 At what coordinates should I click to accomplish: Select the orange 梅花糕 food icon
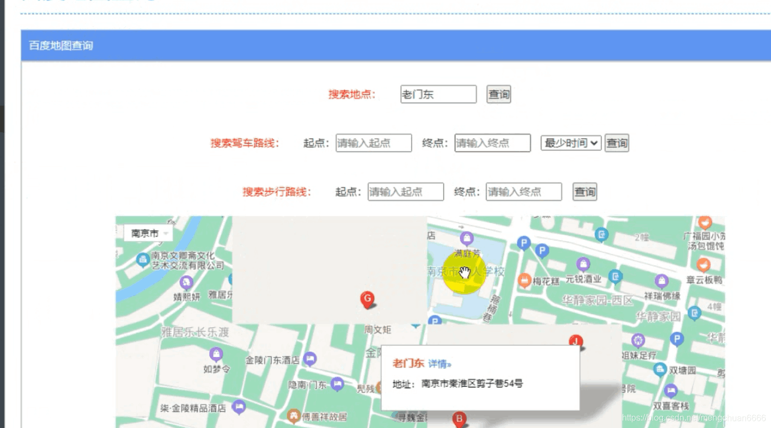click(524, 281)
